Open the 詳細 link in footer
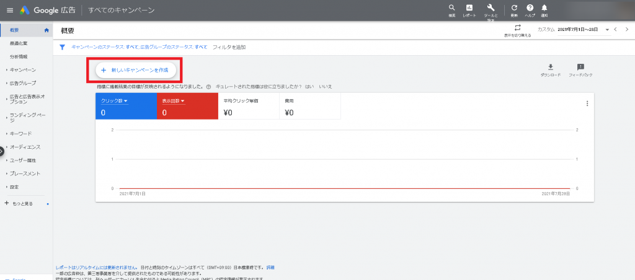This screenshot has height=280, width=635. (x=270, y=268)
